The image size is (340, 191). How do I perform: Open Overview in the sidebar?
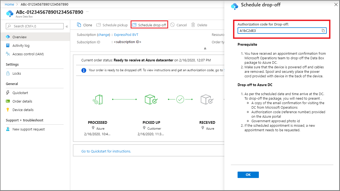(x=35, y=37)
